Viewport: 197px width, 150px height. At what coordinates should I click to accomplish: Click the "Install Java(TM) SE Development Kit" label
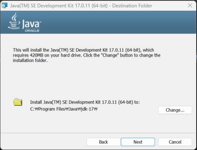tap(85, 102)
